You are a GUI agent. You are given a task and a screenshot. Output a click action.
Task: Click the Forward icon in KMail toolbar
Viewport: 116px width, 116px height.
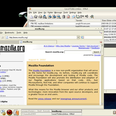(x=58, y=17)
